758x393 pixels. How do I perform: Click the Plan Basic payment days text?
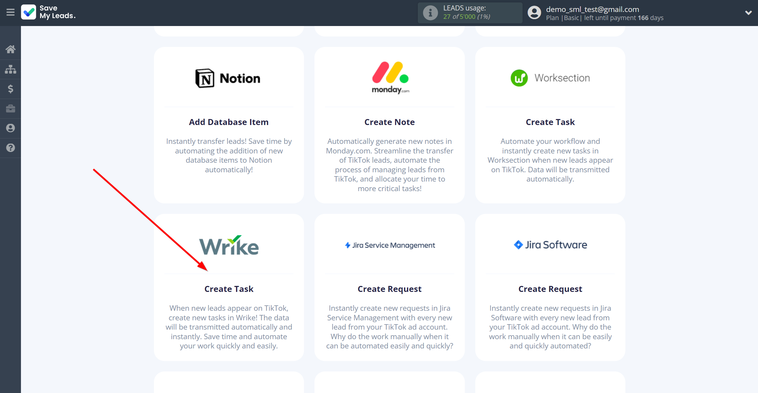[605, 18]
